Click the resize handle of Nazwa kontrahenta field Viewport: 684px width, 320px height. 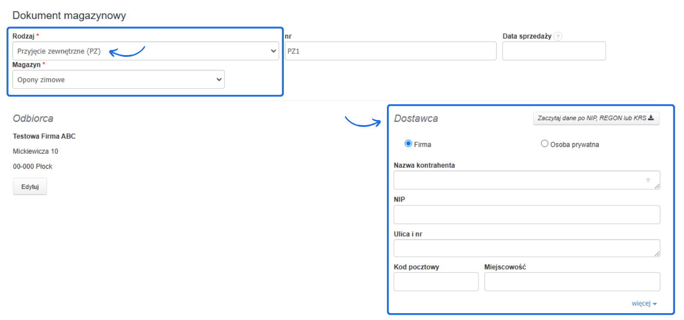(x=657, y=186)
